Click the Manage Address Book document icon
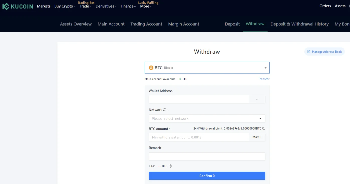Image resolution: width=350 pixels, height=184 pixels. click(309, 52)
